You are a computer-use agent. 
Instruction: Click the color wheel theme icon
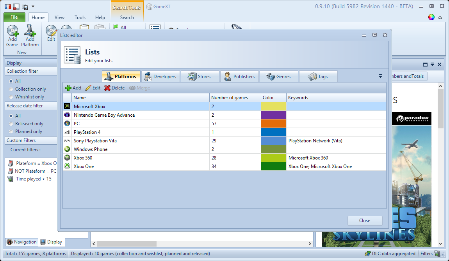(431, 17)
